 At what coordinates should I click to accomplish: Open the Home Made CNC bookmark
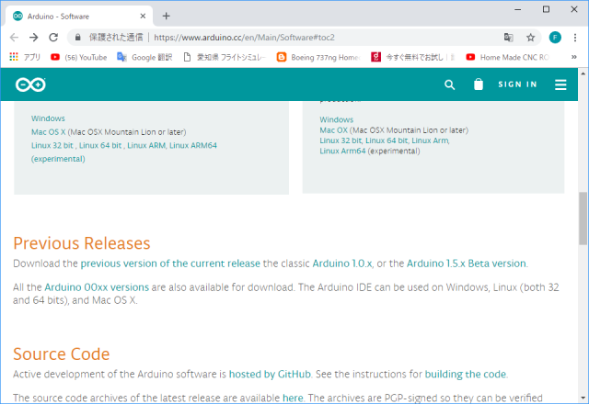pos(507,57)
